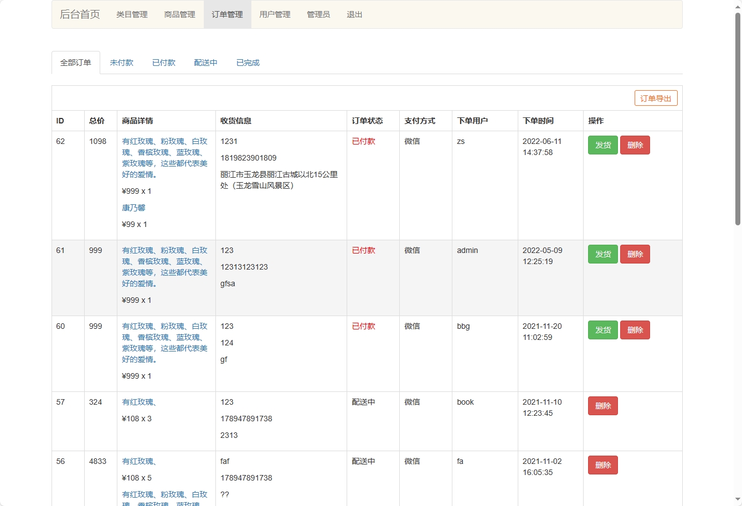Show orders in the 配送中 tab
This screenshot has width=742, height=506.
click(205, 63)
